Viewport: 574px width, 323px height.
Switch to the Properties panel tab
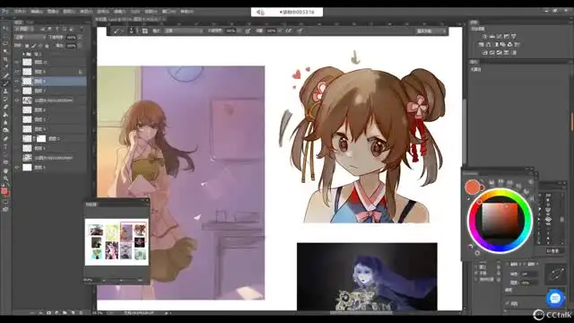click(474, 62)
